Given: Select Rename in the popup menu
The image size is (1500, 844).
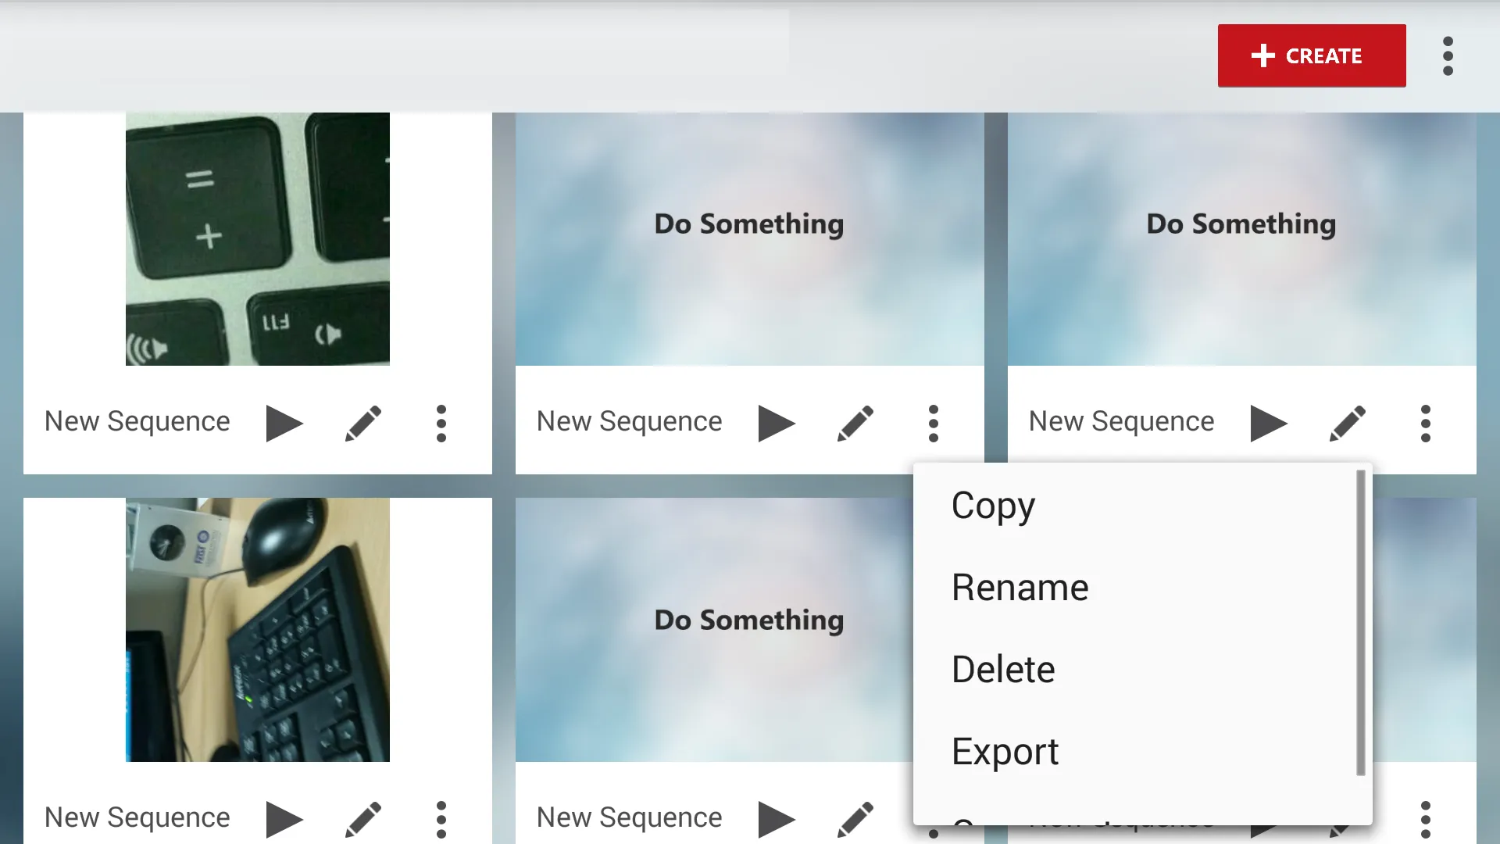Looking at the screenshot, I should pyautogui.click(x=1020, y=588).
